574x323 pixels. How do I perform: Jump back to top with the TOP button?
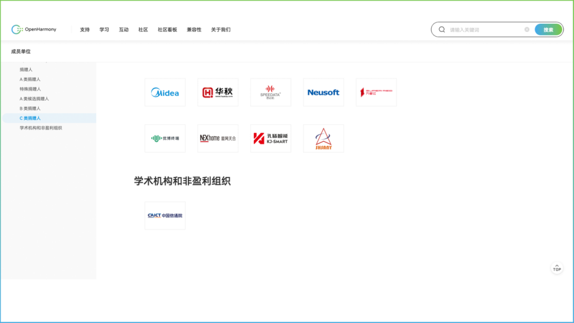(557, 268)
